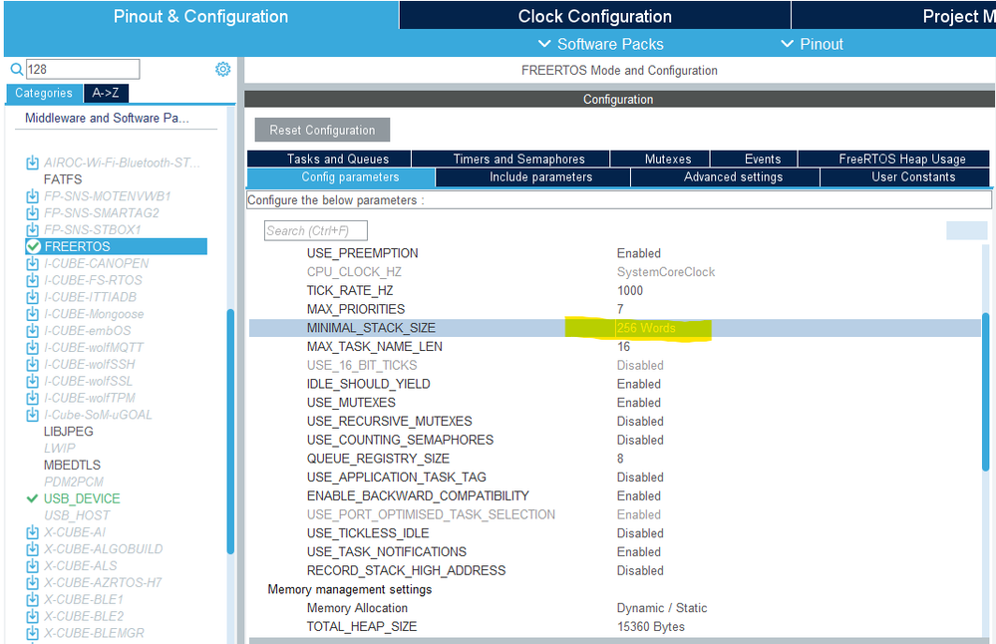This screenshot has width=996, height=644.
Task: Open the Timers and Semaphores tab
Action: (x=510, y=159)
